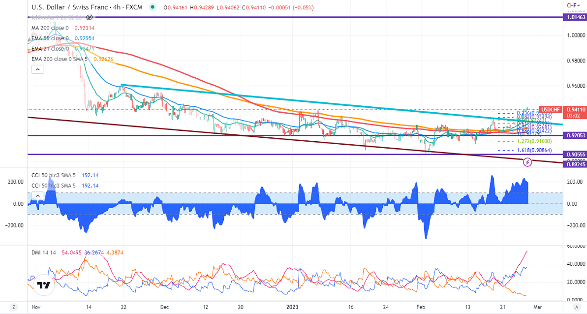587x314 pixels.
Task: Click the 1.01463 horizontal line price tag
Action: tap(575, 17)
